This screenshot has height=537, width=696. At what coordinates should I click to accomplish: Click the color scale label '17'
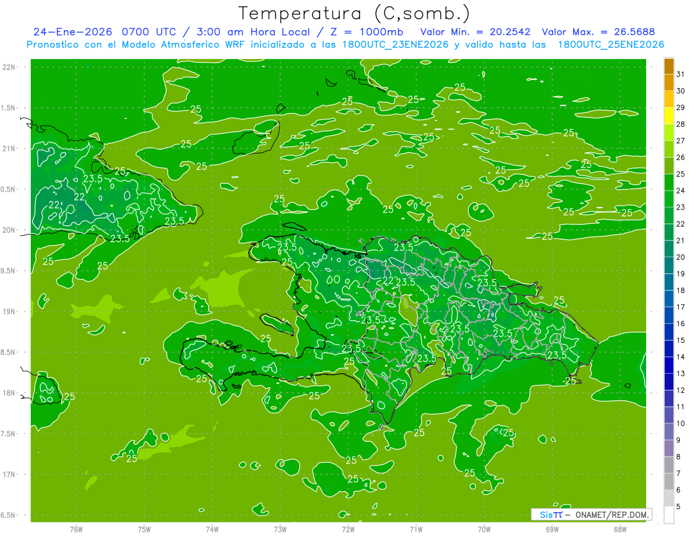pos(681,307)
